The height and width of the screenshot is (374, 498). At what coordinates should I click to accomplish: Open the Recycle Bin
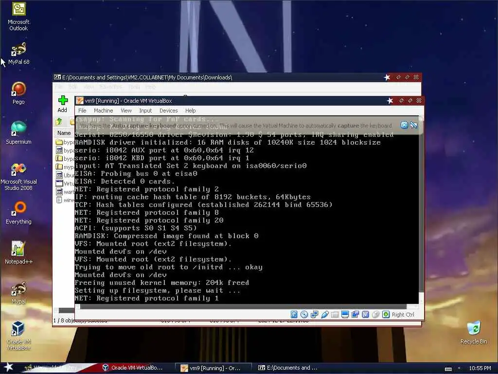tap(474, 333)
